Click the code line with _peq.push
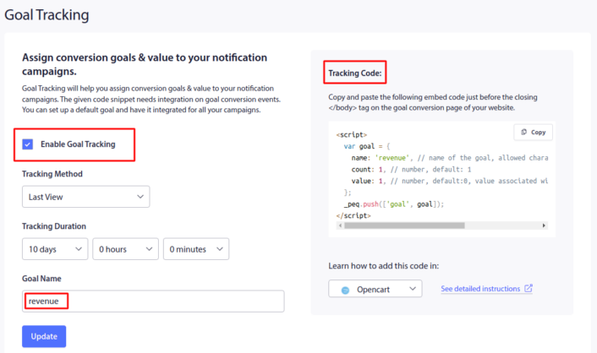Viewport: 597px width, 353px height. click(x=394, y=204)
